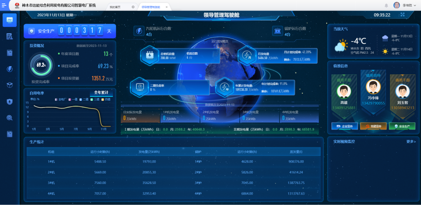Viewport: 421px width, 205px height.
Task: Switch to the 我的首页 tab
Action: 115,7
